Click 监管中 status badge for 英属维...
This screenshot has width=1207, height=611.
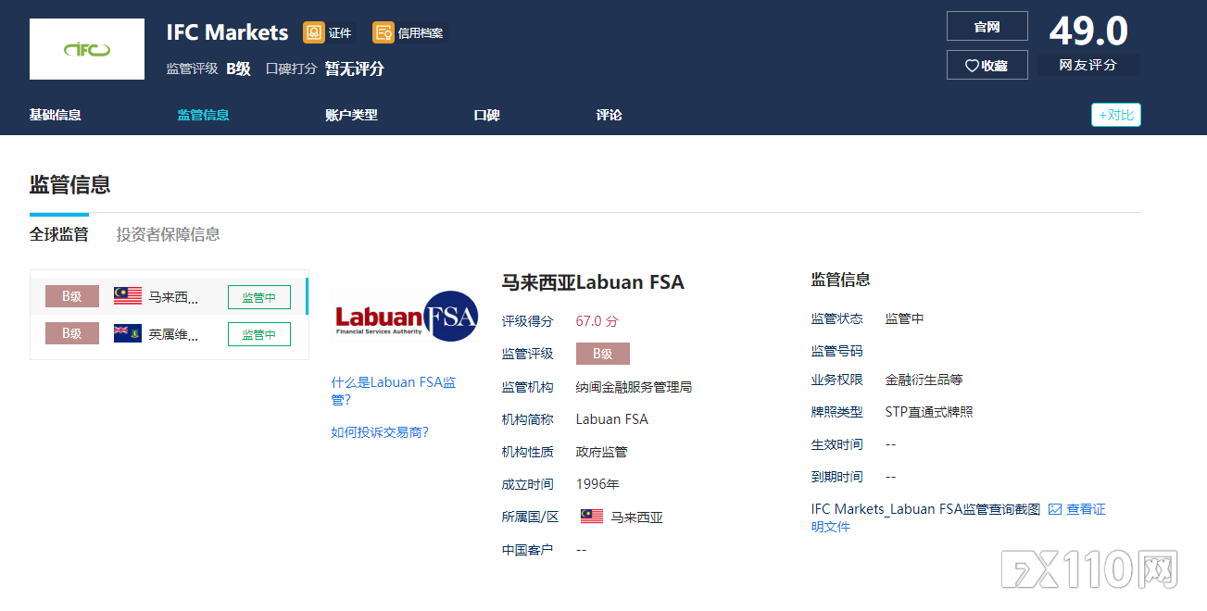(x=259, y=334)
